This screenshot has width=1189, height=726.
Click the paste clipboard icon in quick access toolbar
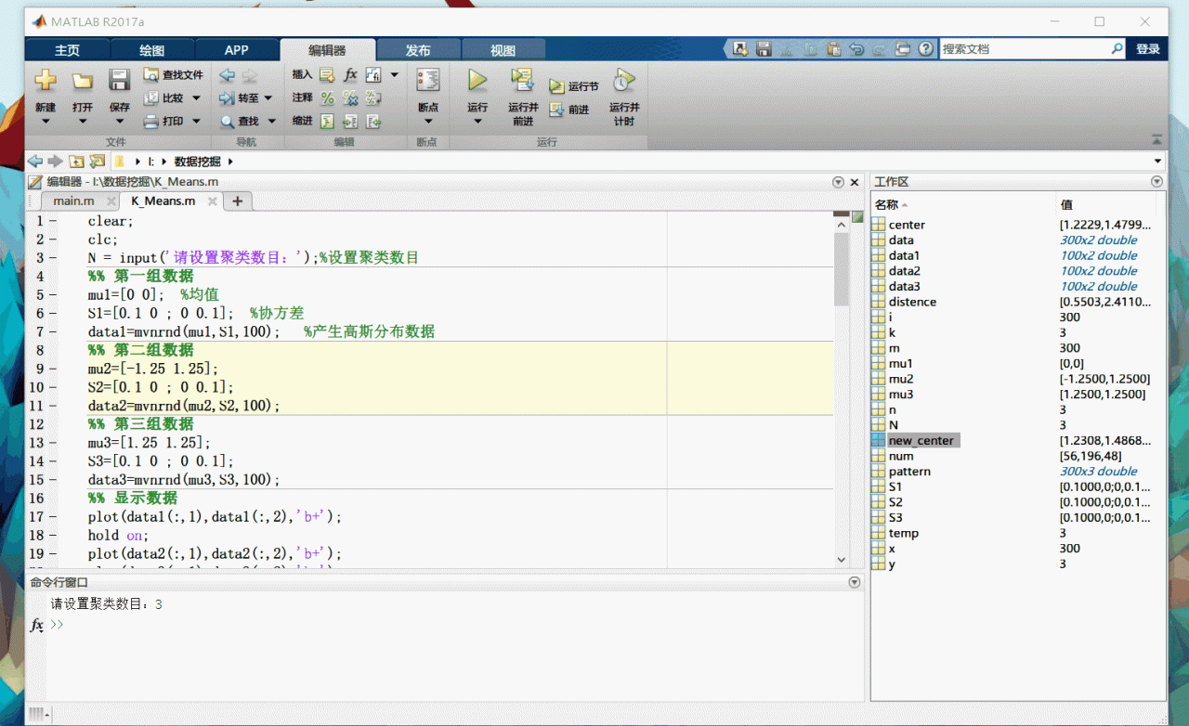click(833, 49)
